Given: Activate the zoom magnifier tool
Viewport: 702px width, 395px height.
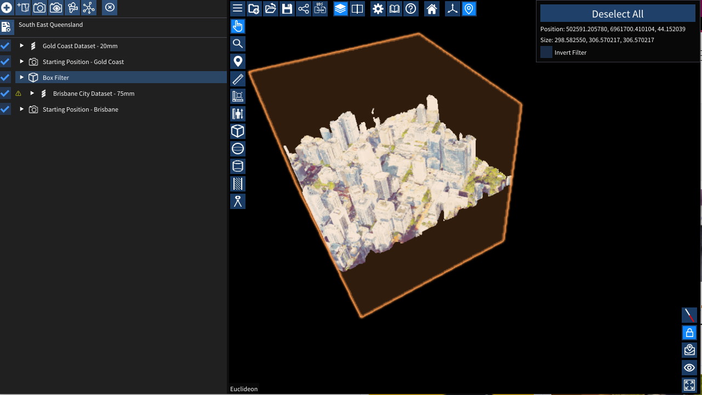Looking at the screenshot, I should click(238, 43).
